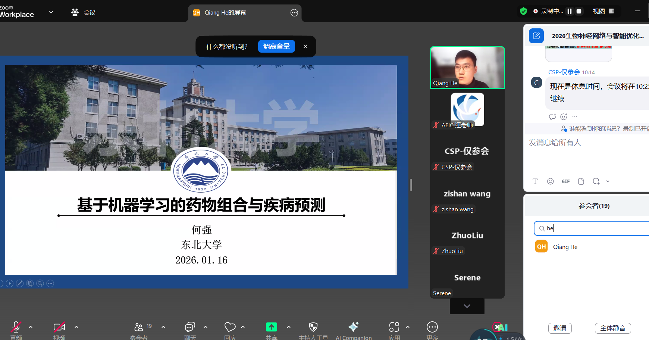Expand the video options arrow
The image size is (649, 340).
click(x=76, y=327)
